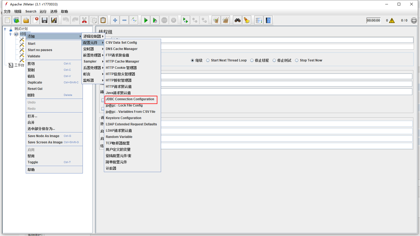The width and height of the screenshot is (420, 236).
Task: Clear all results with double broom icon
Action: tap(226, 20)
